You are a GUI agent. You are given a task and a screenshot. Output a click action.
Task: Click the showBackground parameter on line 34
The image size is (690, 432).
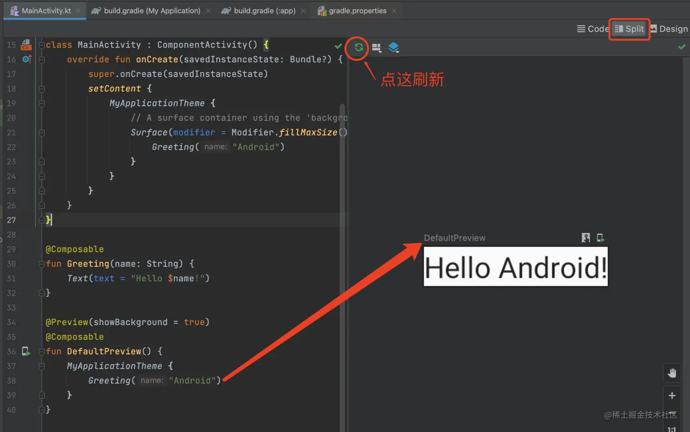click(131, 322)
